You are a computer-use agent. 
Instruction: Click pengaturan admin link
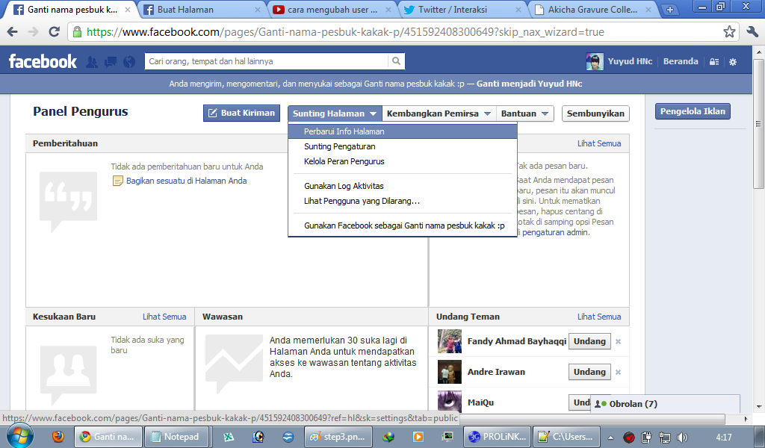click(x=555, y=232)
